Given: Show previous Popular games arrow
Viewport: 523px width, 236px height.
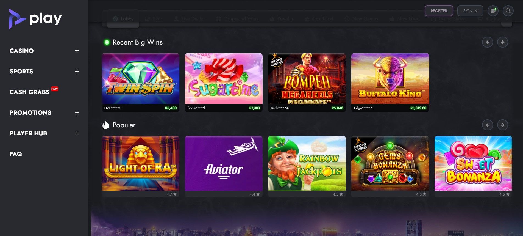Looking at the screenshot, I should click(488, 125).
